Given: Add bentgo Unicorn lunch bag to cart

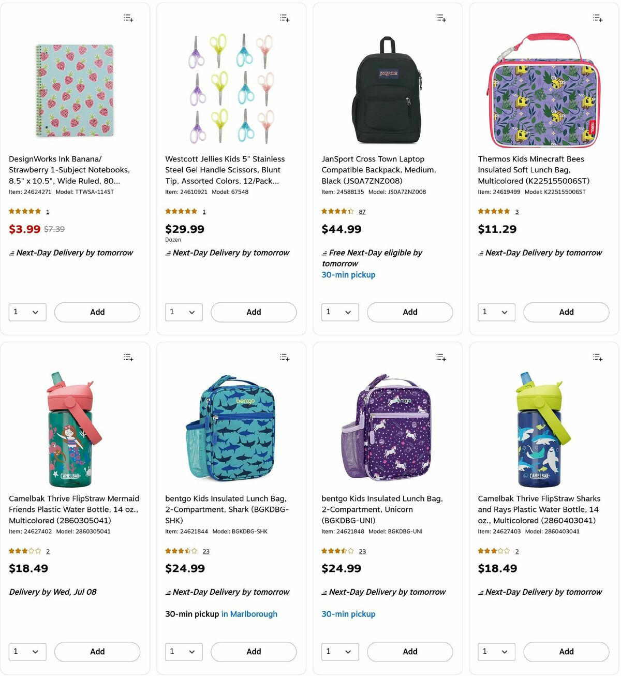Looking at the screenshot, I should [x=410, y=652].
